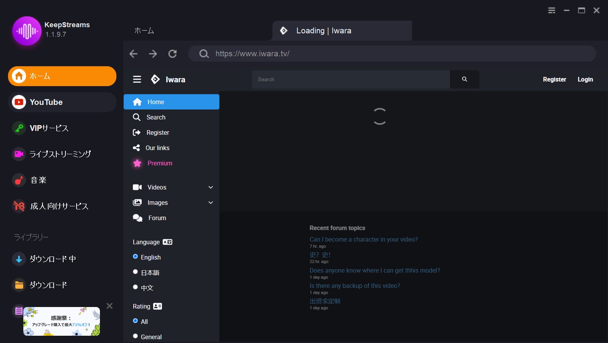Open the Forum menu item
This screenshot has width=608, height=343.
pos(172,218)
